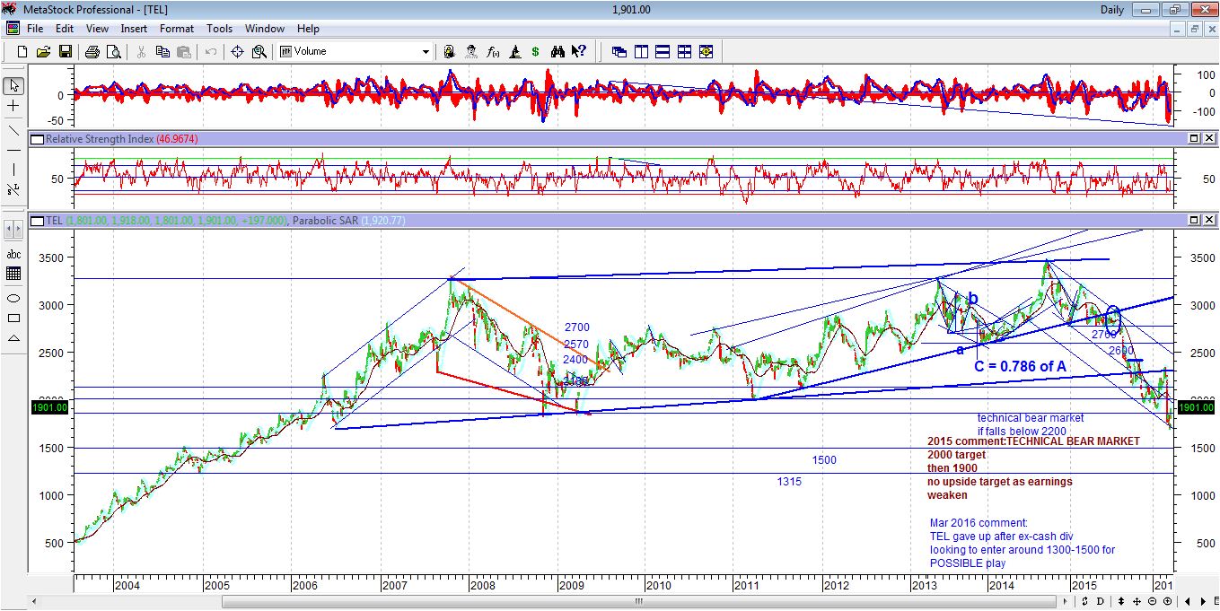Open the System Tester dollar icon
The image size is (1220, 611).
536,51
